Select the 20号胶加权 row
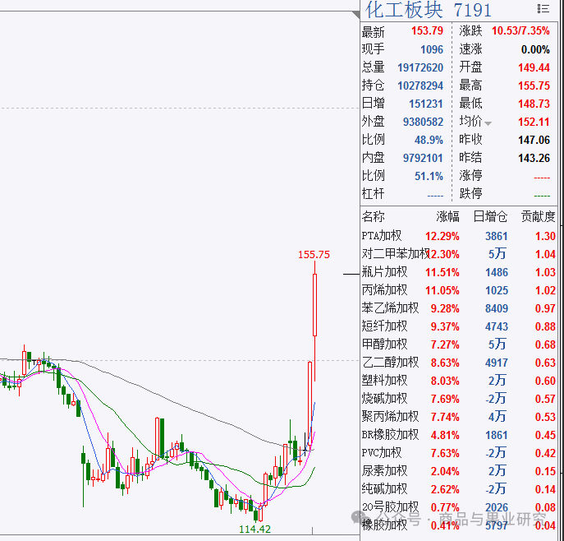564x541 pixels. 459,507
